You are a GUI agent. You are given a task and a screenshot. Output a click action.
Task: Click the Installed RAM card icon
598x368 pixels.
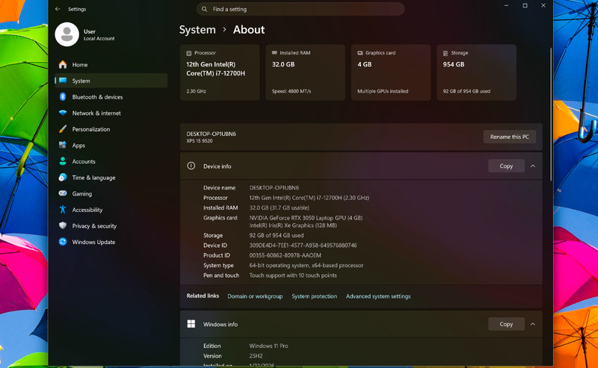pos(274,52)
